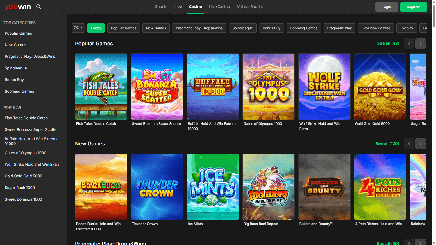Click the search magnifier icon
The image size is (436, 245).
(x=39, y=6)
